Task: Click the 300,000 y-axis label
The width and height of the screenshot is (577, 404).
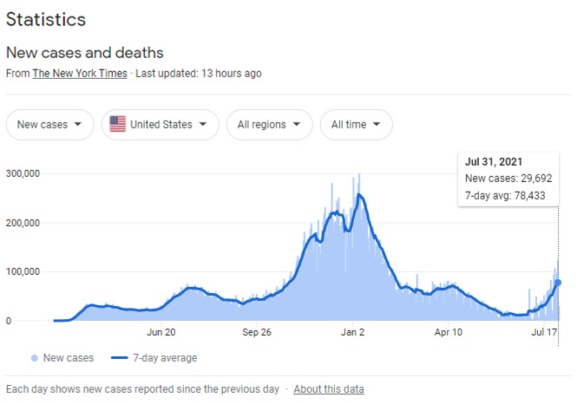Action: 22,173
